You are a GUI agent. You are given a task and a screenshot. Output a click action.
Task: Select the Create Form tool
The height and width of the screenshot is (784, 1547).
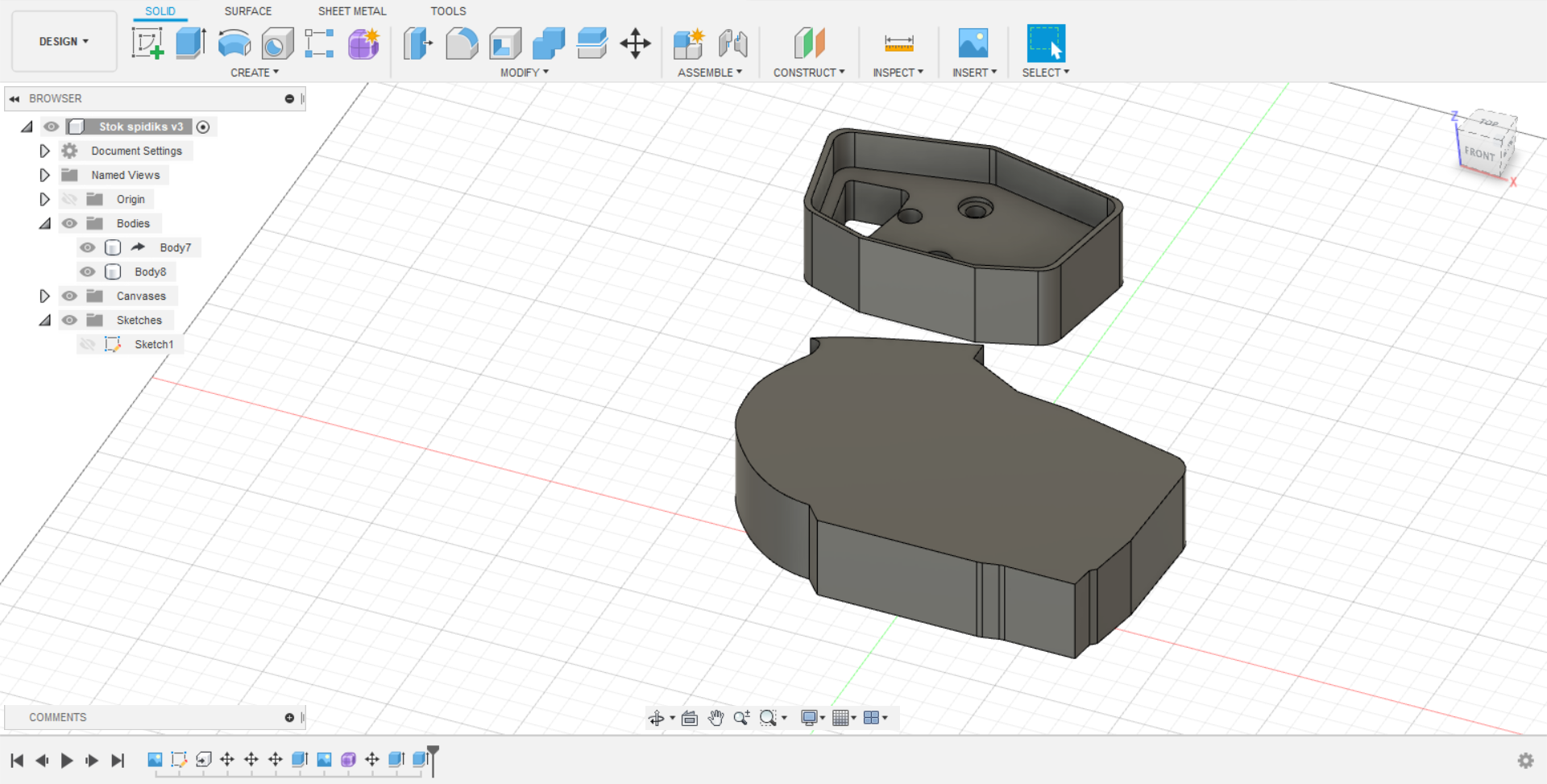(x=363, y=43)
